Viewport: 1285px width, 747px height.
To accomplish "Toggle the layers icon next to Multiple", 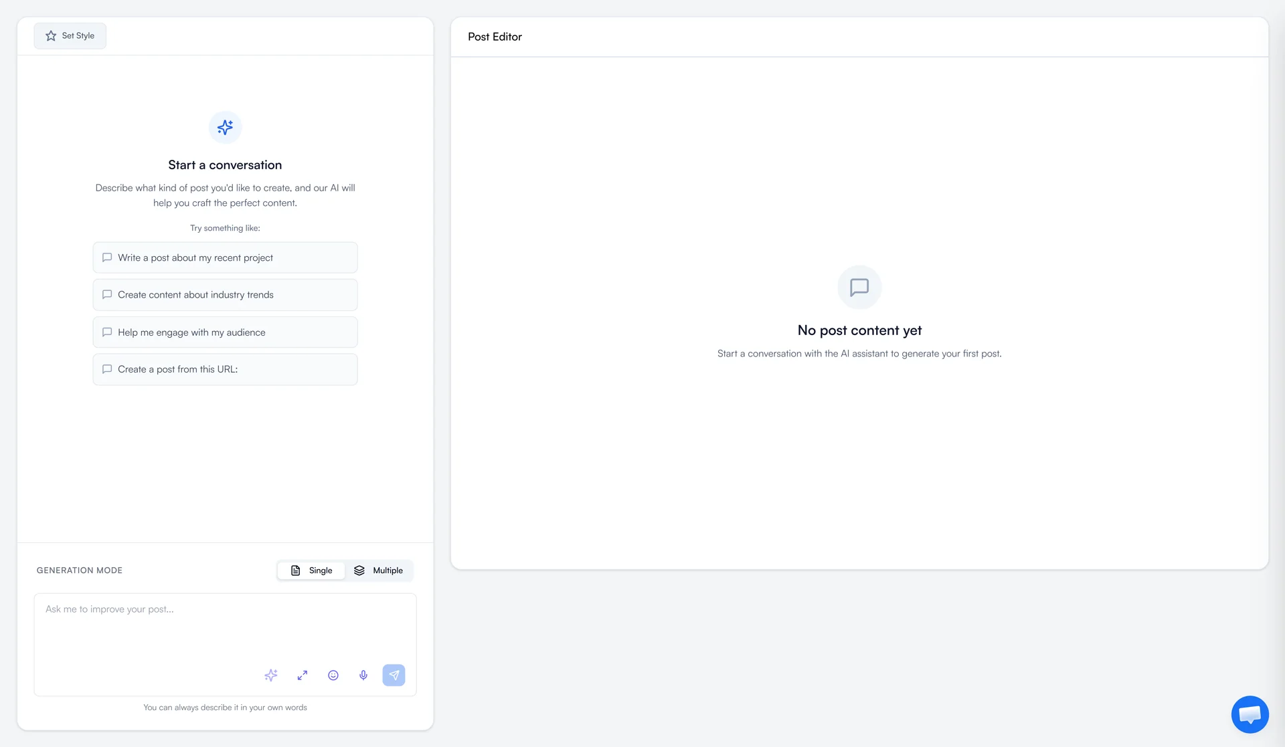I will (x=359, y=570).
